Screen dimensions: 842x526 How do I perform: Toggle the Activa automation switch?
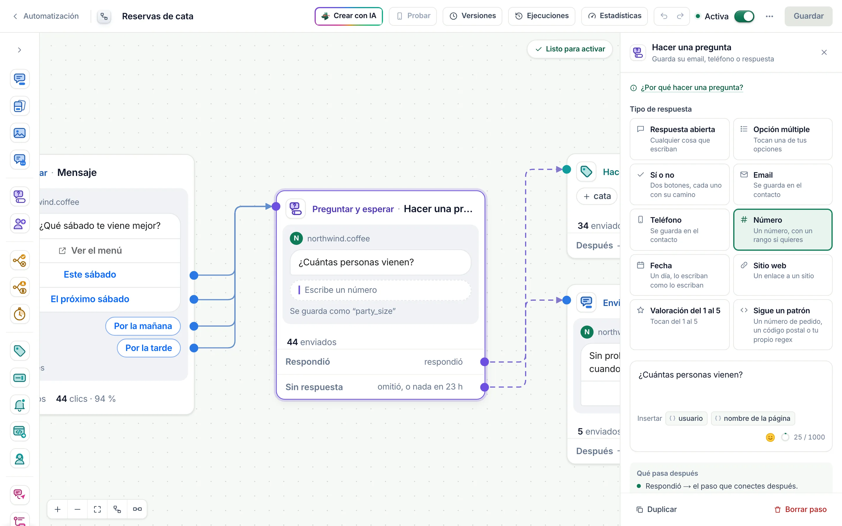click(x=744, y=16)
